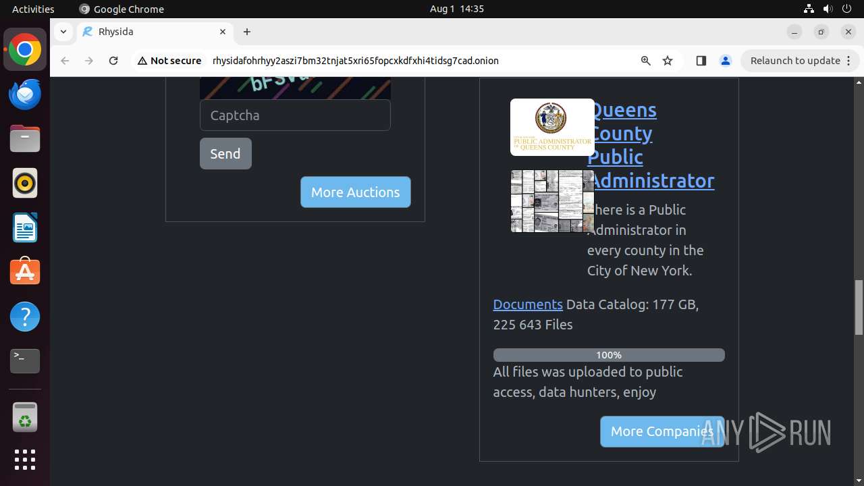Viewport: 864px width, 486px height.
Task: Click Relaunch to update button
Action: pos(800,61)
